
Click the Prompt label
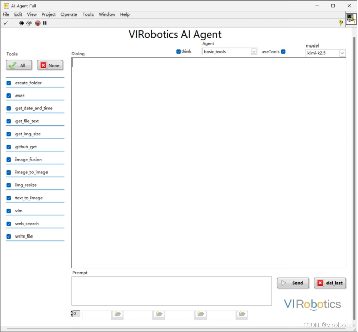[80, 273]
